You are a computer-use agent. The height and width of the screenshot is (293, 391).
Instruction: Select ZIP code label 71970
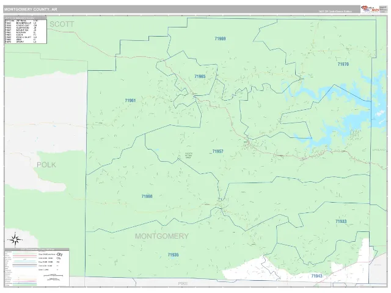343,64
